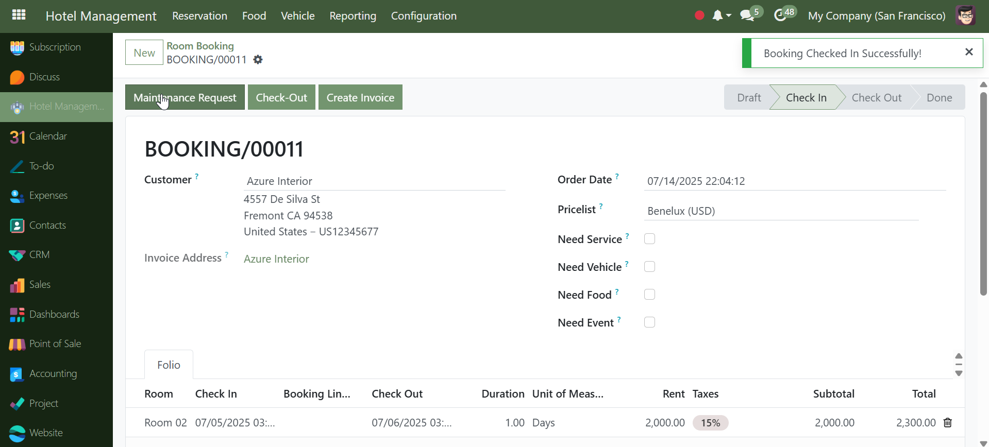Click the gear icon beside BOOKING/00011
This screenshot has width=989, height=447.
(x=258, y=60)
